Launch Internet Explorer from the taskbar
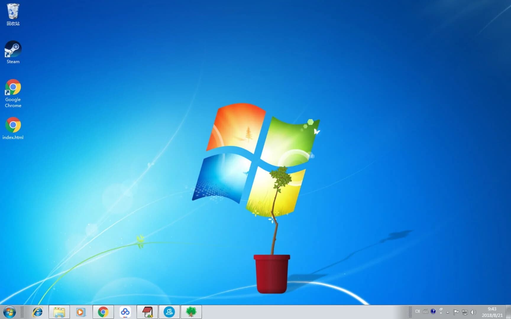The height and width of the screenshot is (319, 511). click(x=37, y=312)
